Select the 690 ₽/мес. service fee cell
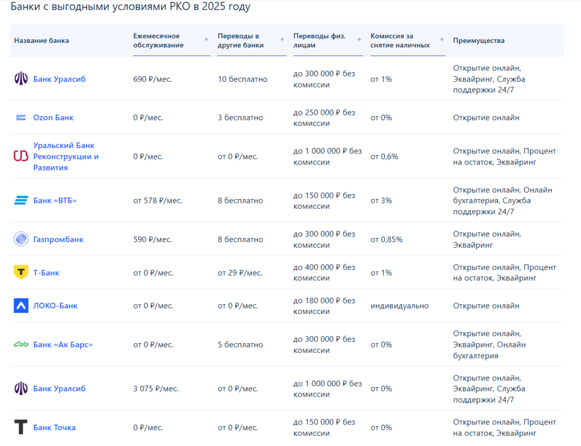 [153, 79]
